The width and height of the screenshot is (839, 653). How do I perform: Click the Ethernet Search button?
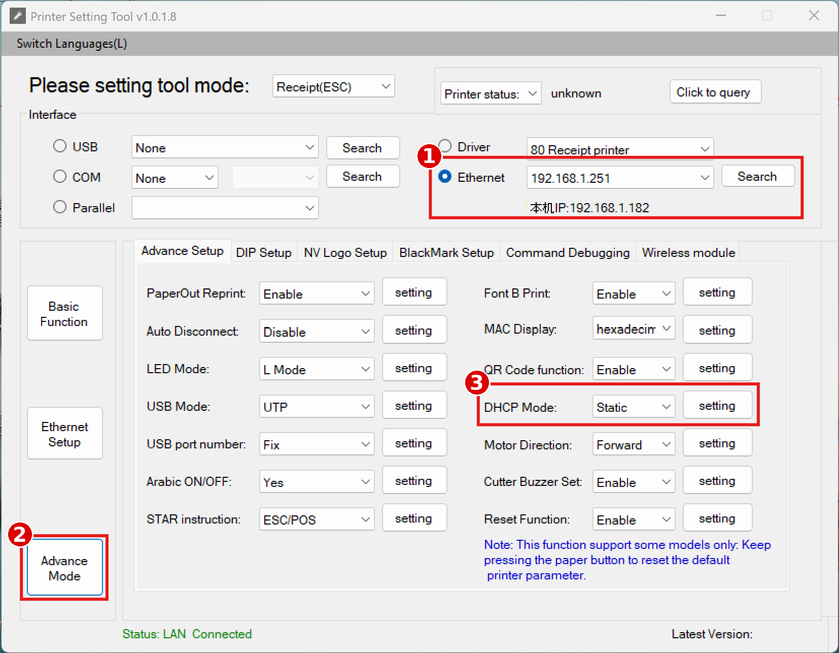click(758, 176)
